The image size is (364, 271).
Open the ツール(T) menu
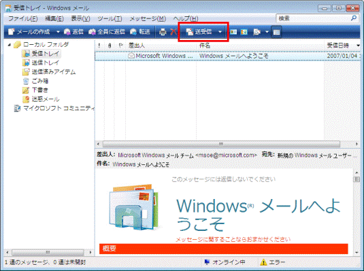coord(110,18)
